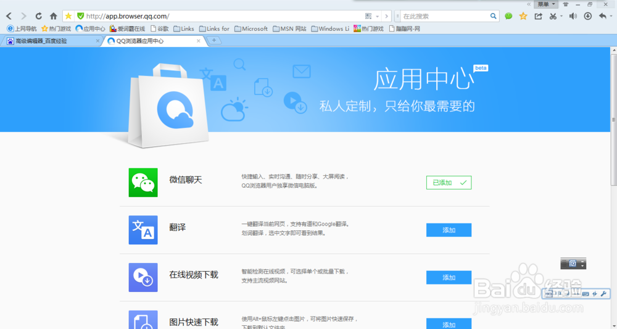This screenshot has height=329, width=617.
Task: Click the wrench icon on floating toolbar
Action: [x=603, y=294]
